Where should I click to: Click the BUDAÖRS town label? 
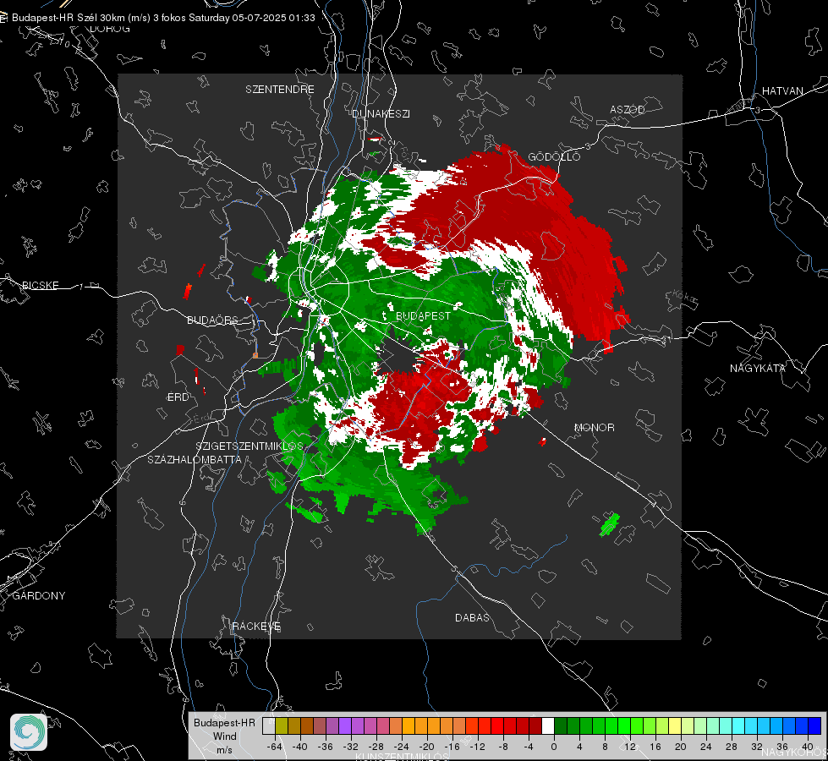click(213, 320)
